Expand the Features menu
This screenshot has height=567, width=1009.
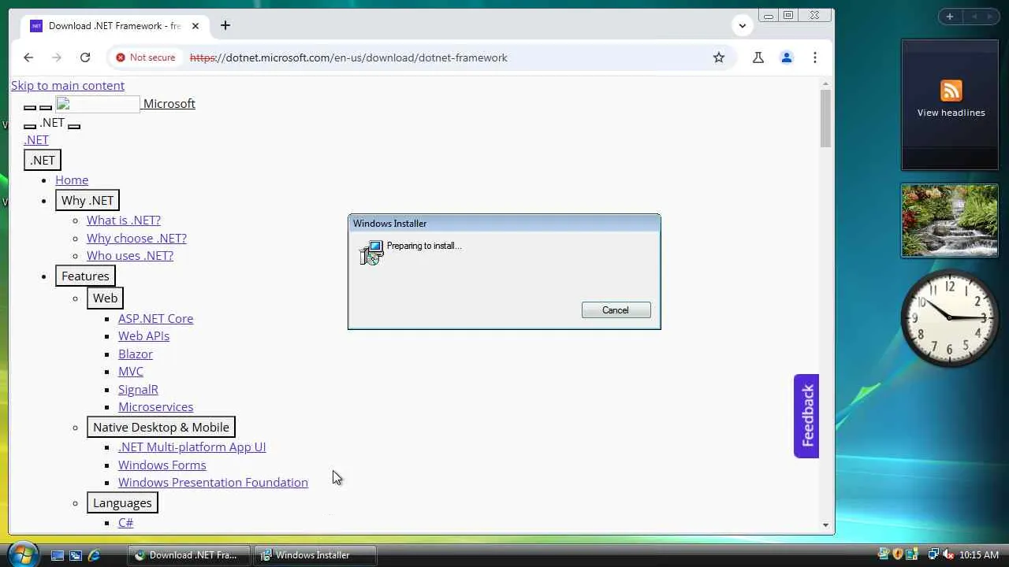85,276
